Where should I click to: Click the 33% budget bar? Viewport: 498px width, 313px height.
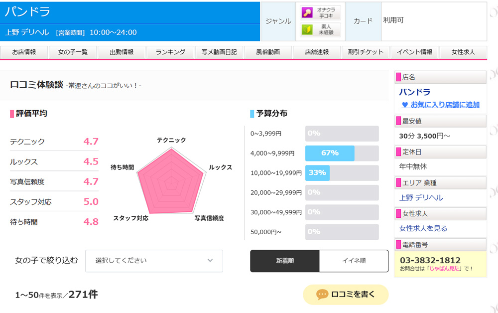pos(317,173)
